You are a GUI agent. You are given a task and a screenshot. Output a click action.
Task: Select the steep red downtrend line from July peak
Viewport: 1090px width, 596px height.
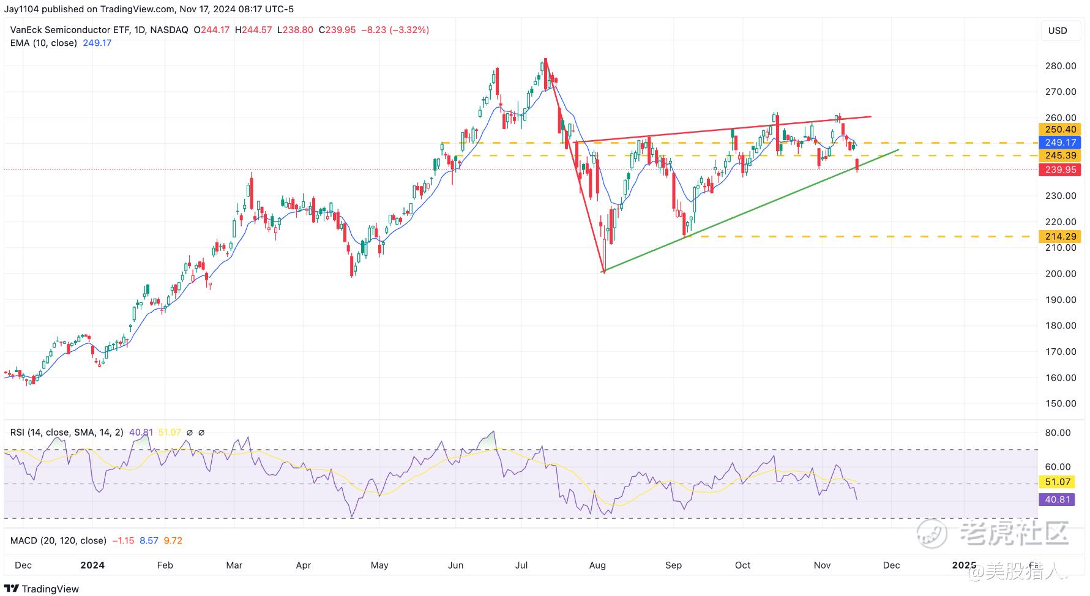click(x=574, y=165)
